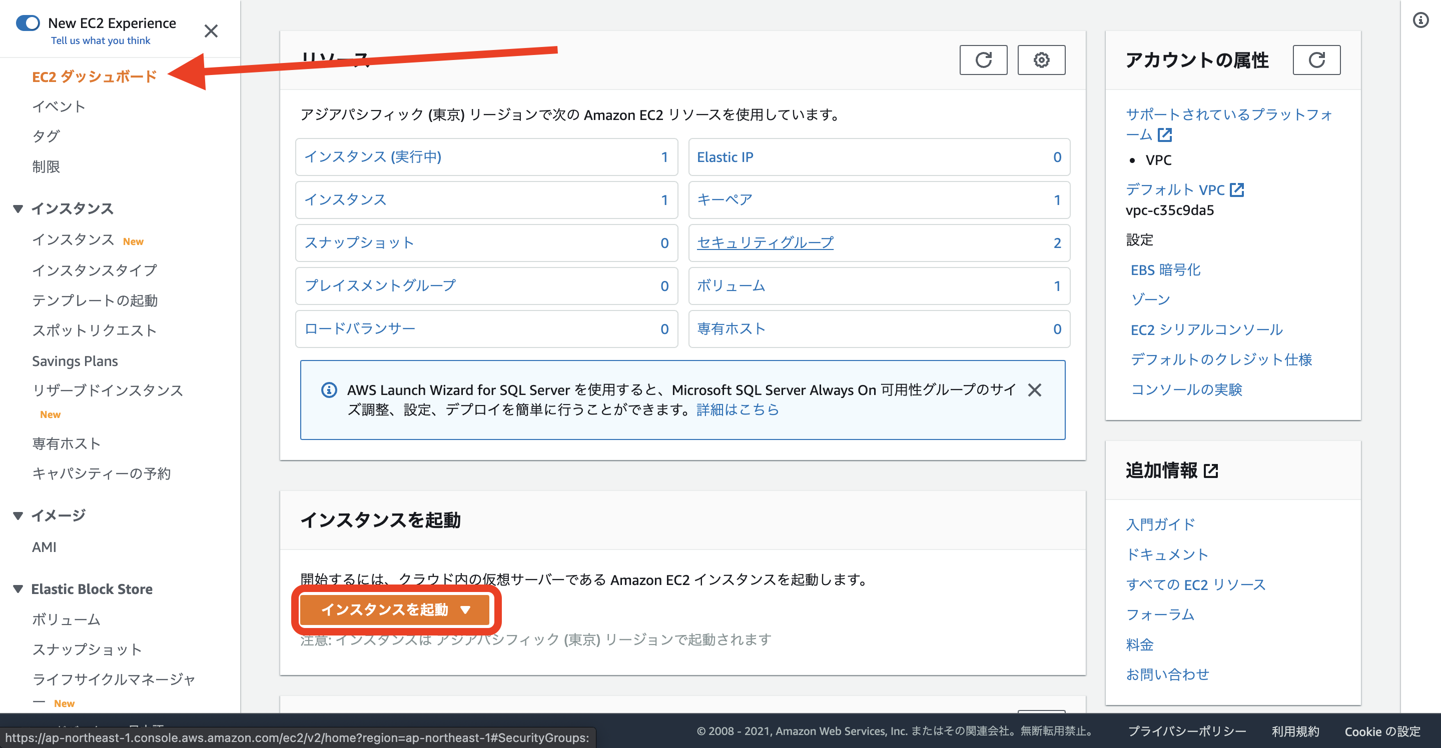Open インスタンスタイプ from sidebar

point(95,270)
